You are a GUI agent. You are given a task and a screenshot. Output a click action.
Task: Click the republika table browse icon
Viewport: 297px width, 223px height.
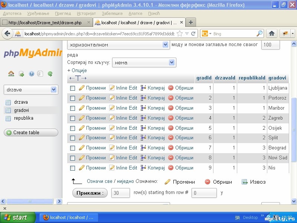8,119
